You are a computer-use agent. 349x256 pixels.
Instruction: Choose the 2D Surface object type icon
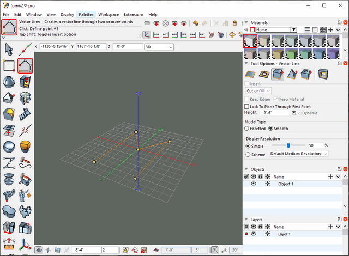coord(251,74)
